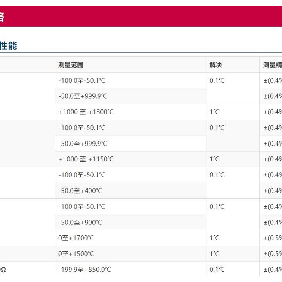Click the ±(0.5% accuracy in 0至+1500℃ row
Screen dimensions: 282x282
click(x=273, y=254)
